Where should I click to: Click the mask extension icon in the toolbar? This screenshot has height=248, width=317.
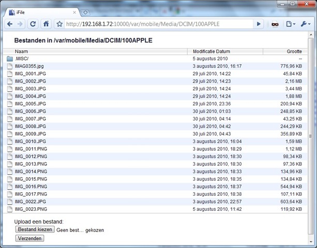coord(275,24)
